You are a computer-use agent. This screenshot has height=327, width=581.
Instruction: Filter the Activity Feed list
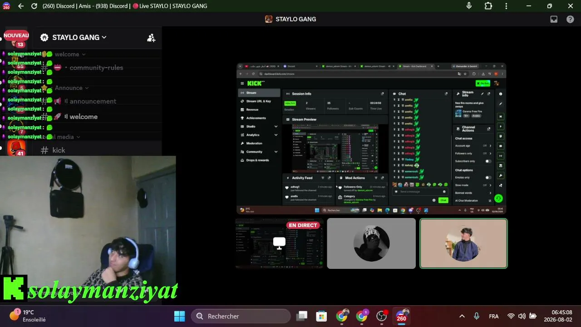coord(323,178)
